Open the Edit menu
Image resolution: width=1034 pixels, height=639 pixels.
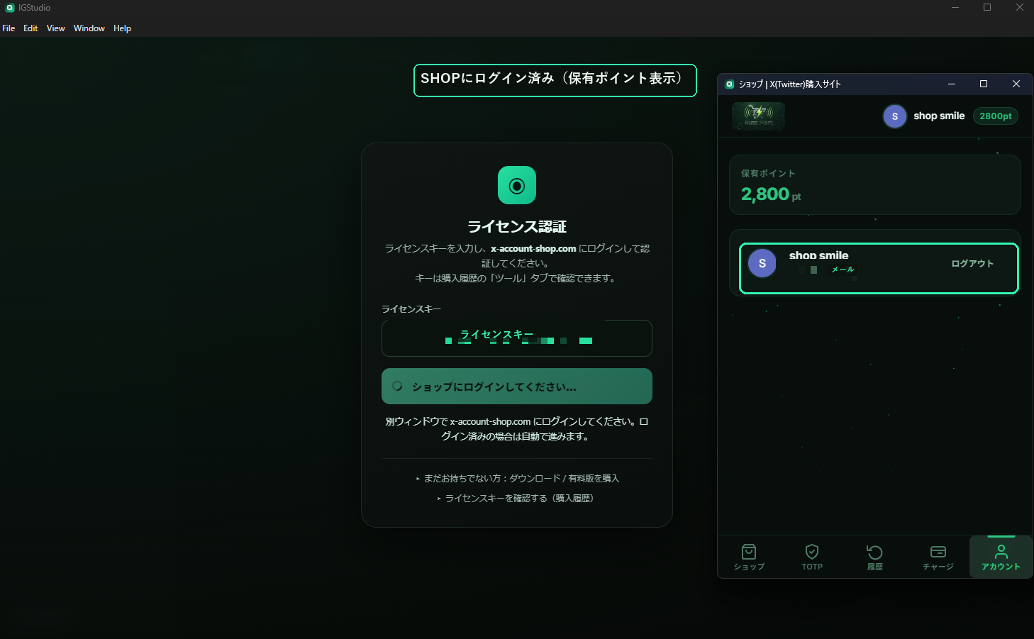tap(30, 28)
